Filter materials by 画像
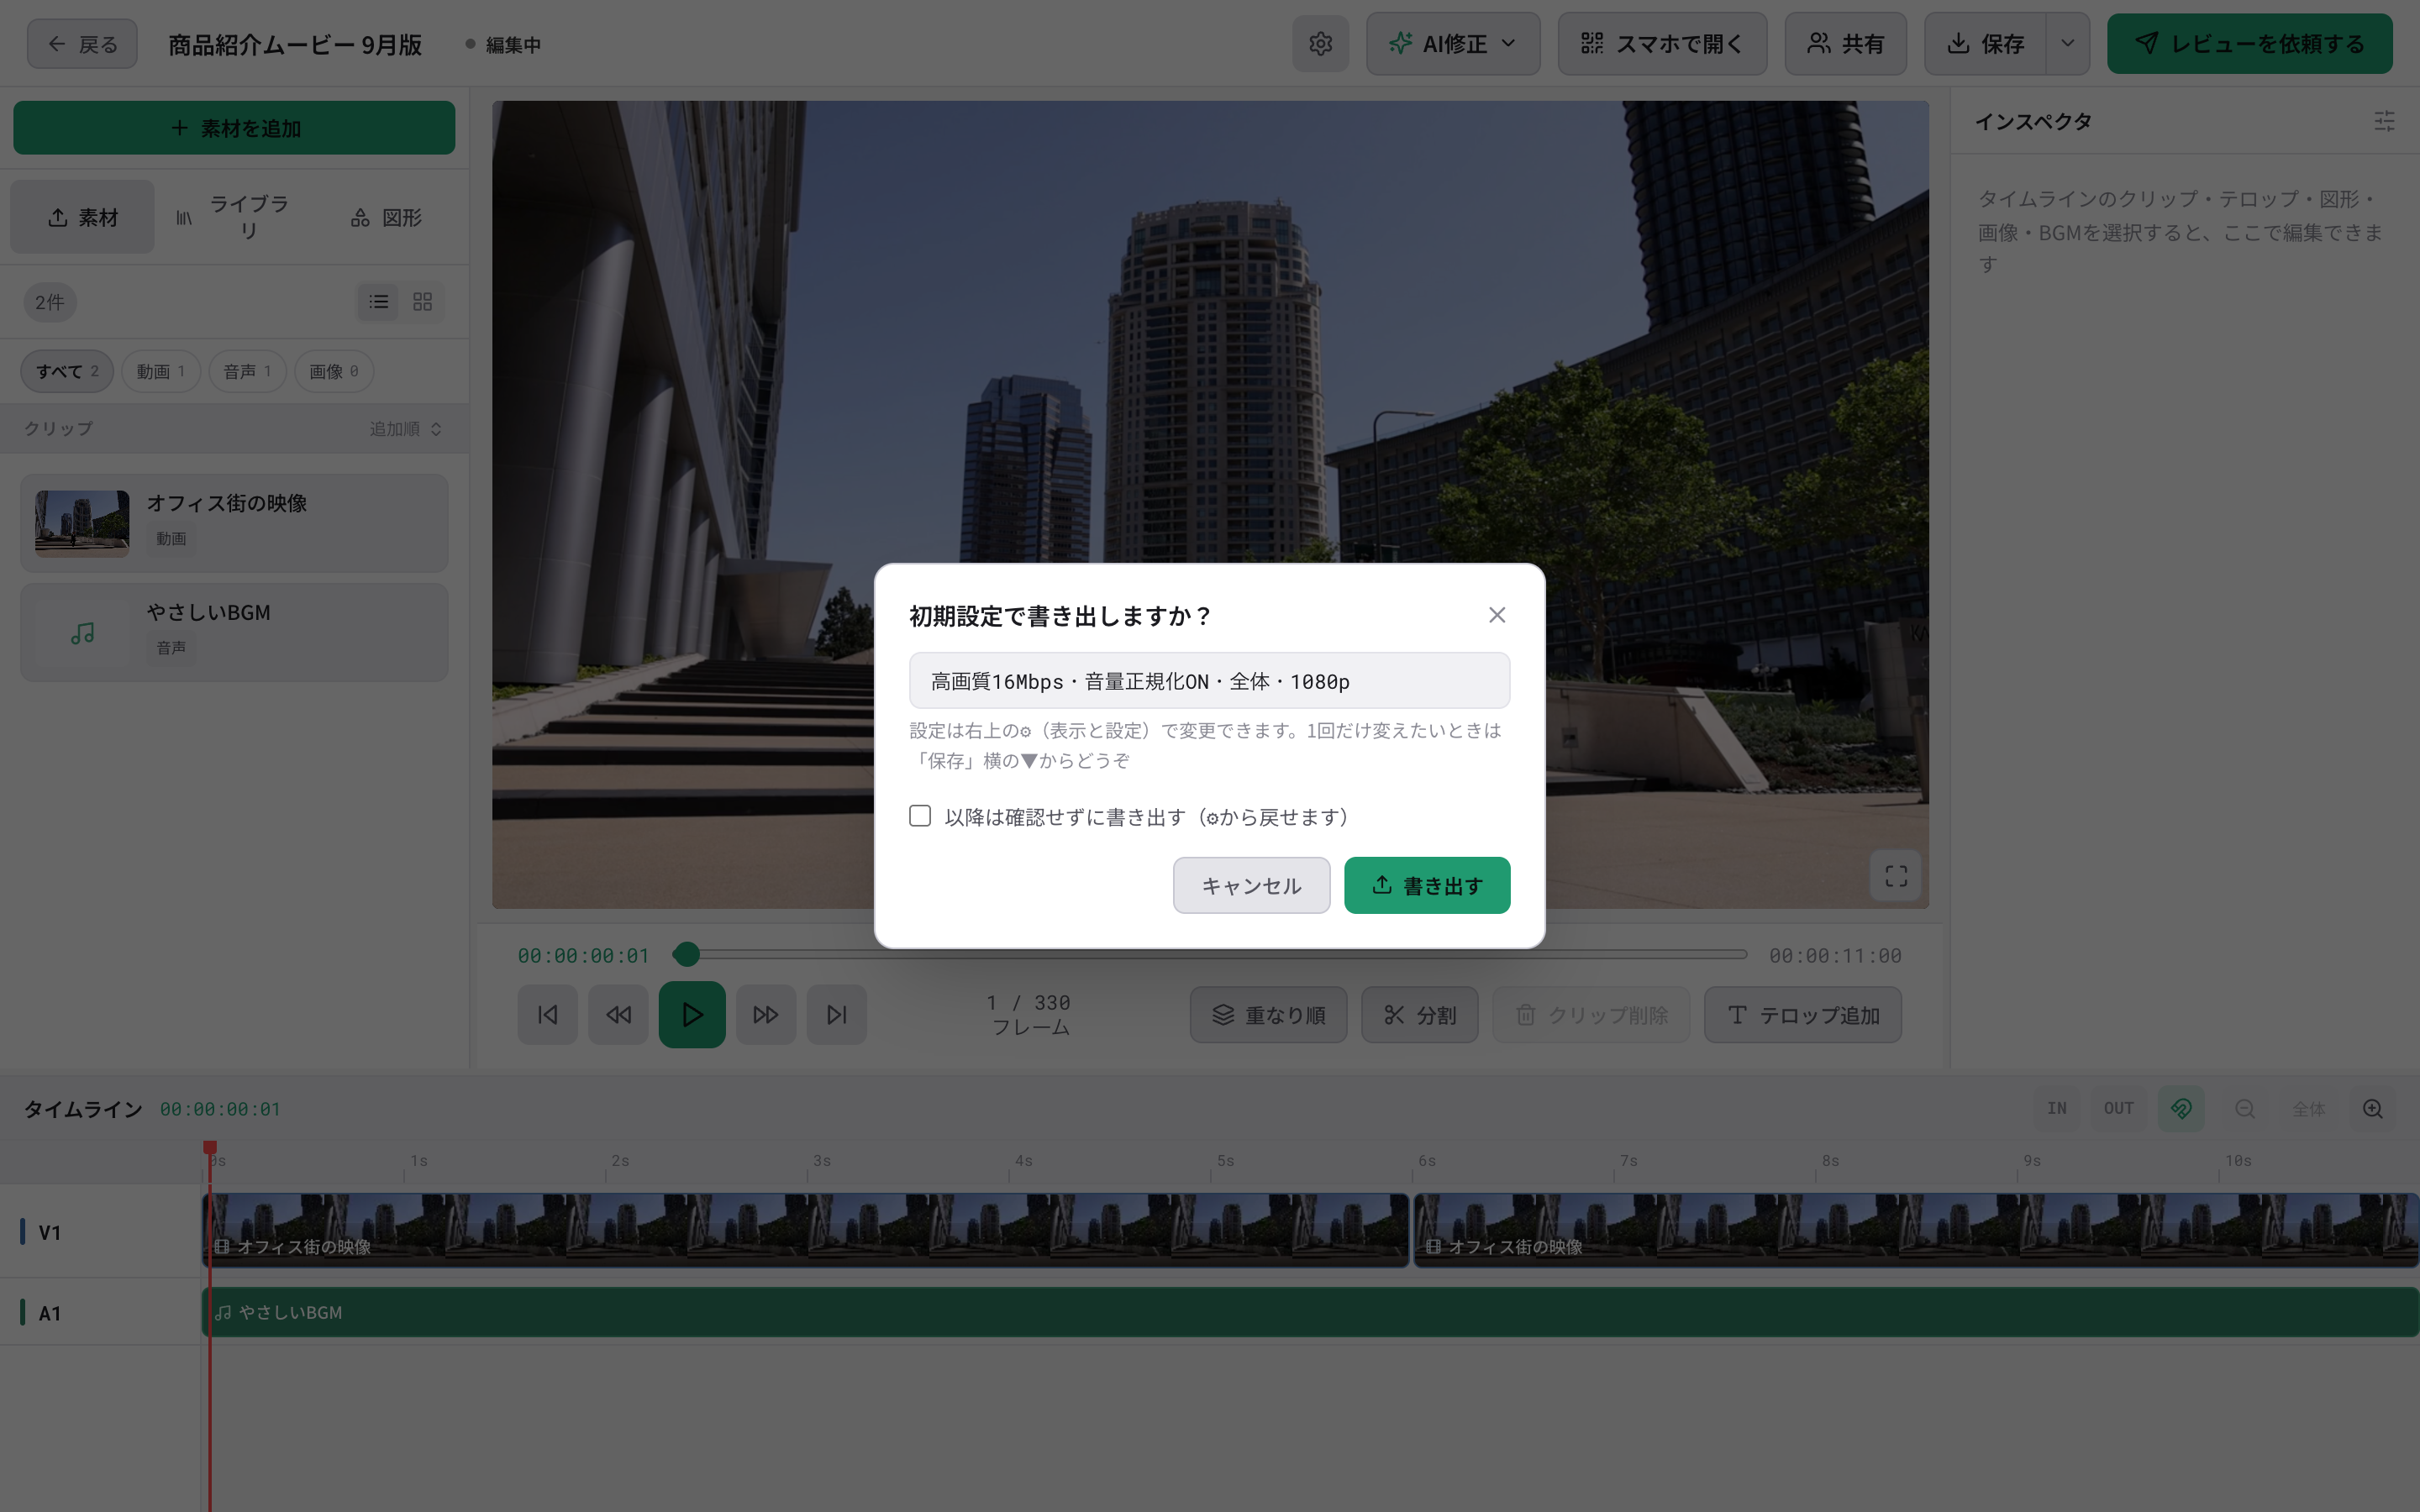 click(334, 371)
